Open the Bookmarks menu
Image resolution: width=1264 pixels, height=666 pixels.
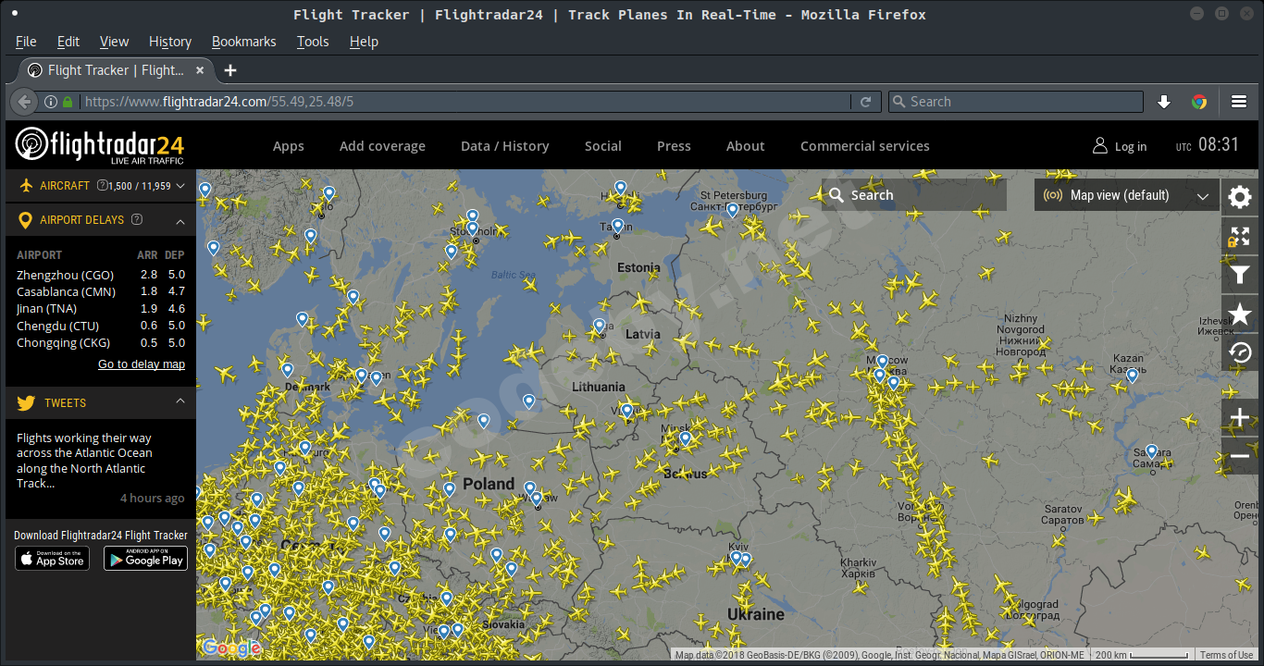[x=244, y=42]
